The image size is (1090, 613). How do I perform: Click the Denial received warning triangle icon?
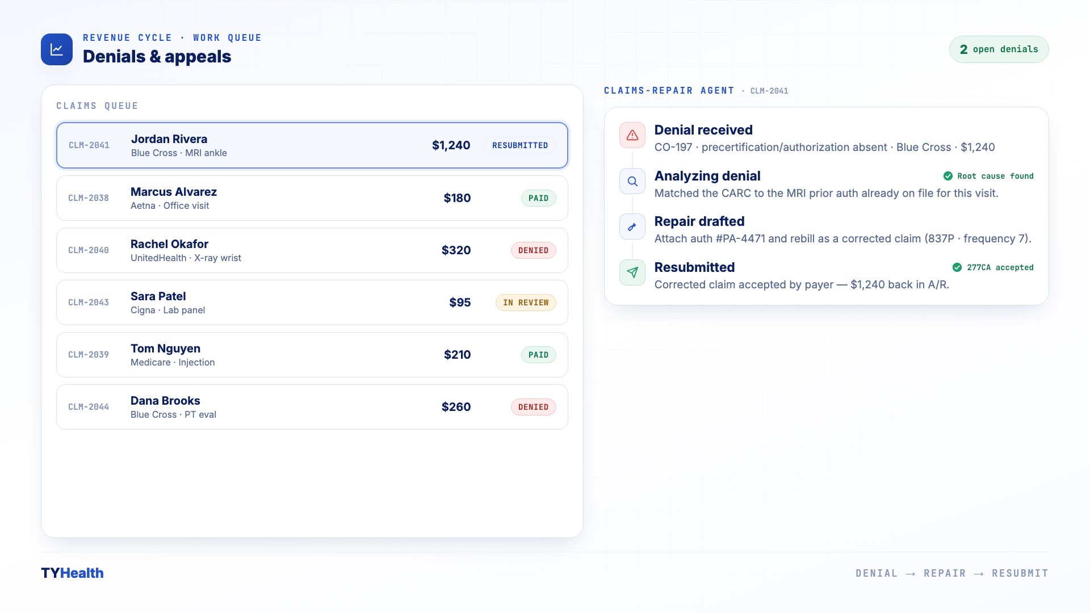(632, 136)
